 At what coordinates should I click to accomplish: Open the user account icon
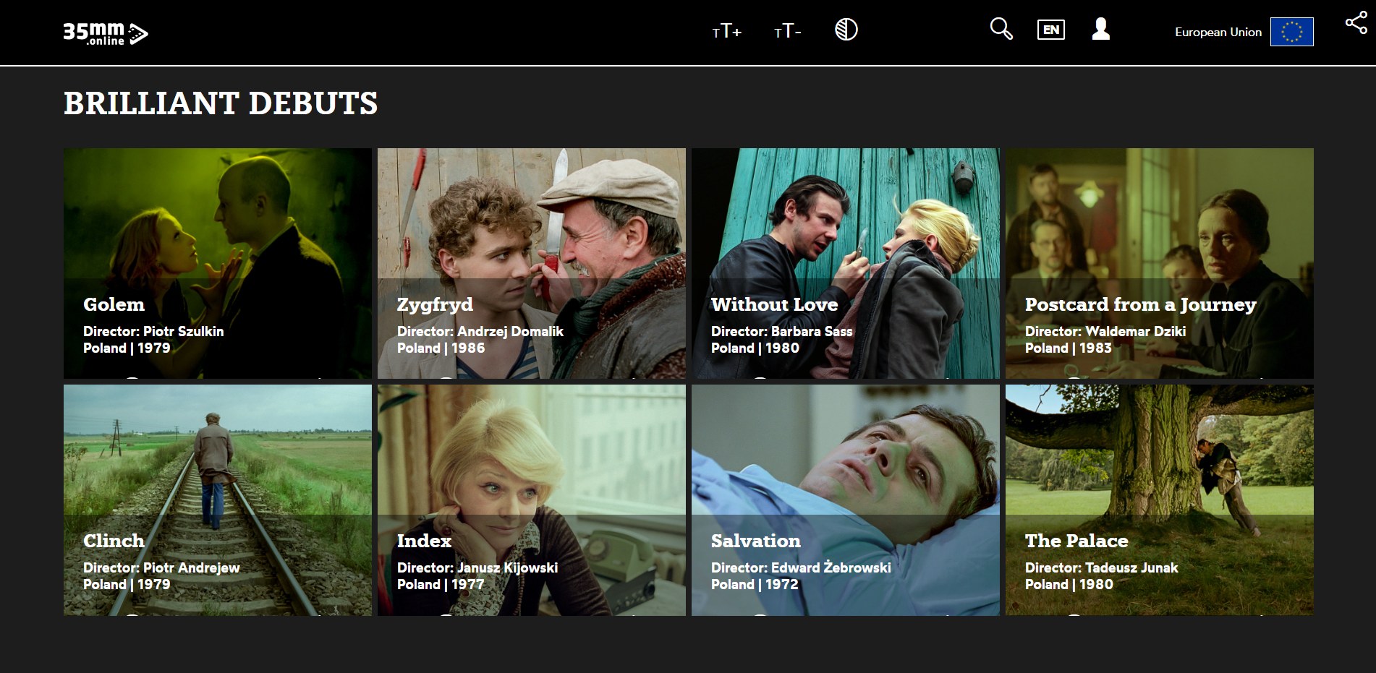coord(1100,29)
